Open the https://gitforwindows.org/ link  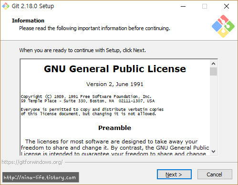32,162
